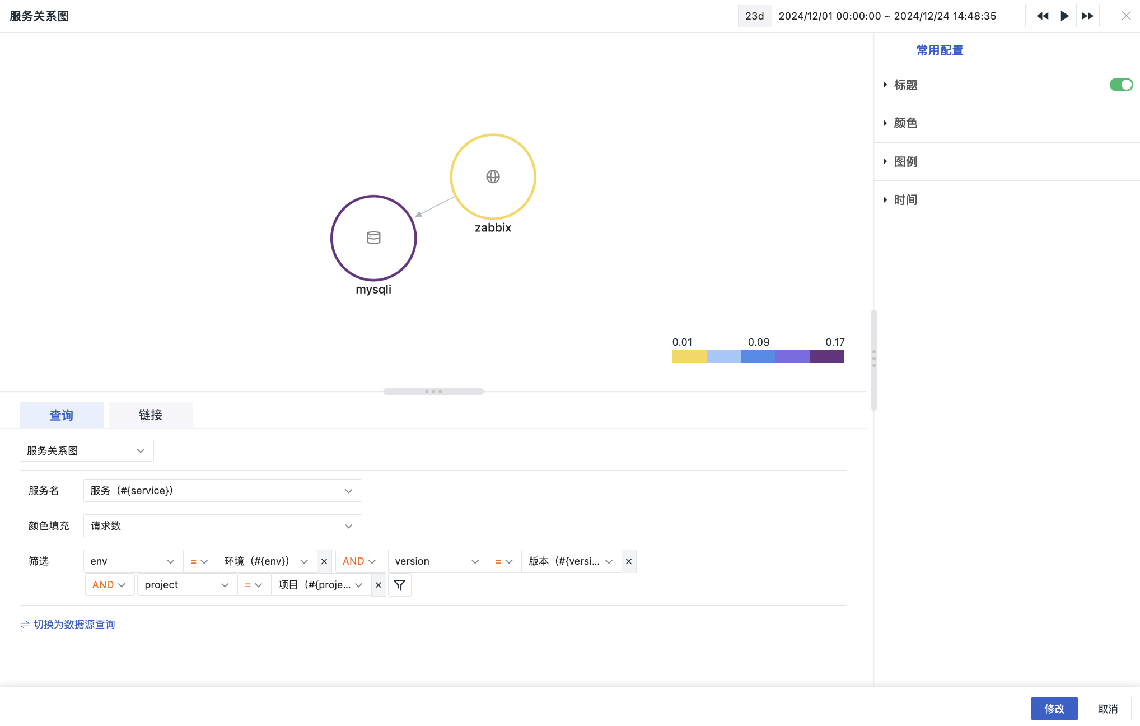1140x726 pixels.
Task: Click the 修改 button
Action: (1054, 709)
